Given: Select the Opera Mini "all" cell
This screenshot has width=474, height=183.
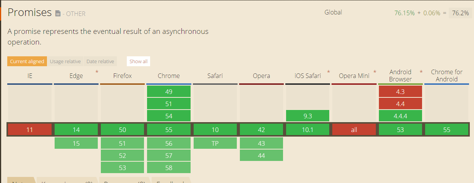Looking at the screenshot, I should (354, 130).
